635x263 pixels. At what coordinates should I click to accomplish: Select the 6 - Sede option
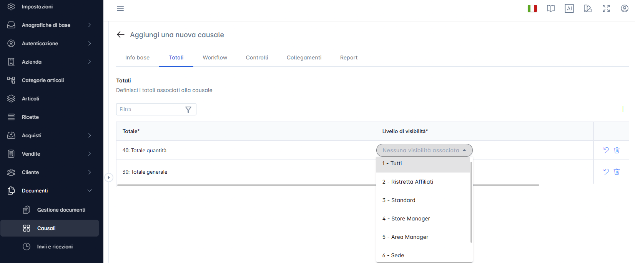pyautogui.click(x=423, y=255)
